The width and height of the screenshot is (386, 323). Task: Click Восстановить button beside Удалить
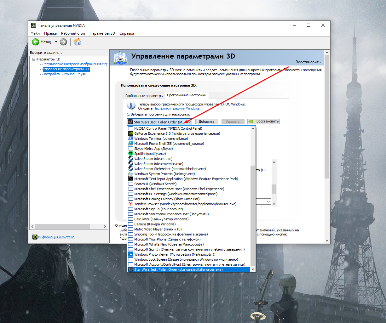[263, 122]
